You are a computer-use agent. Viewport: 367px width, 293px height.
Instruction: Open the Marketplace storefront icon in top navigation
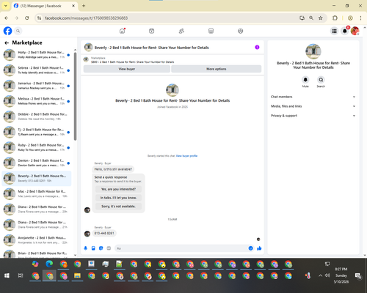pos(211,31)
